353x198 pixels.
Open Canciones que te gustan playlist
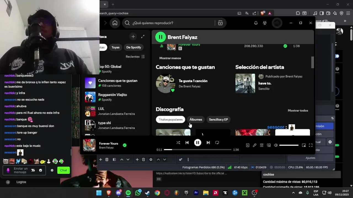tap(116, 83)
